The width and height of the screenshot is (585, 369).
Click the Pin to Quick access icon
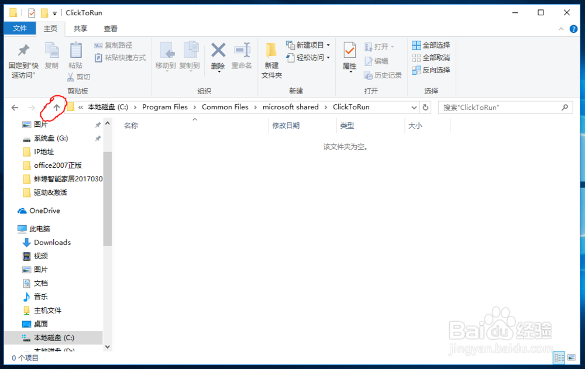23,50
